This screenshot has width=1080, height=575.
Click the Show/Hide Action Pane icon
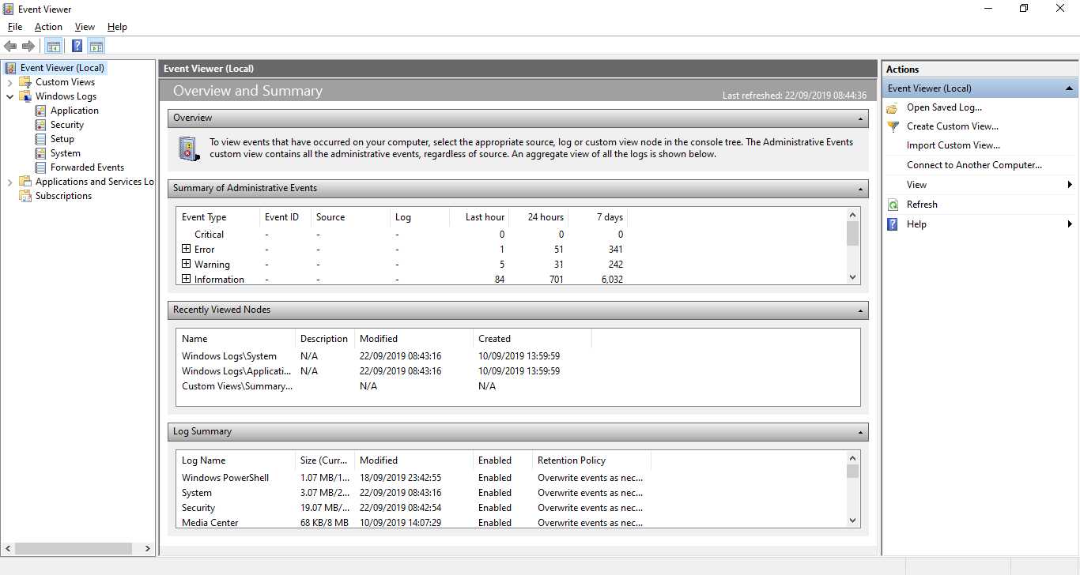tap(96, 46)
